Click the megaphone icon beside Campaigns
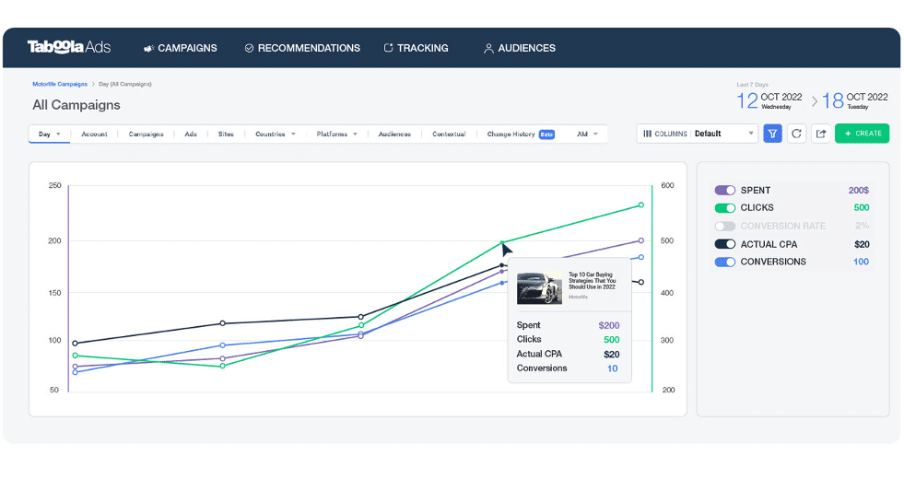The image size is (904, 479). click(x=148, y=49)
